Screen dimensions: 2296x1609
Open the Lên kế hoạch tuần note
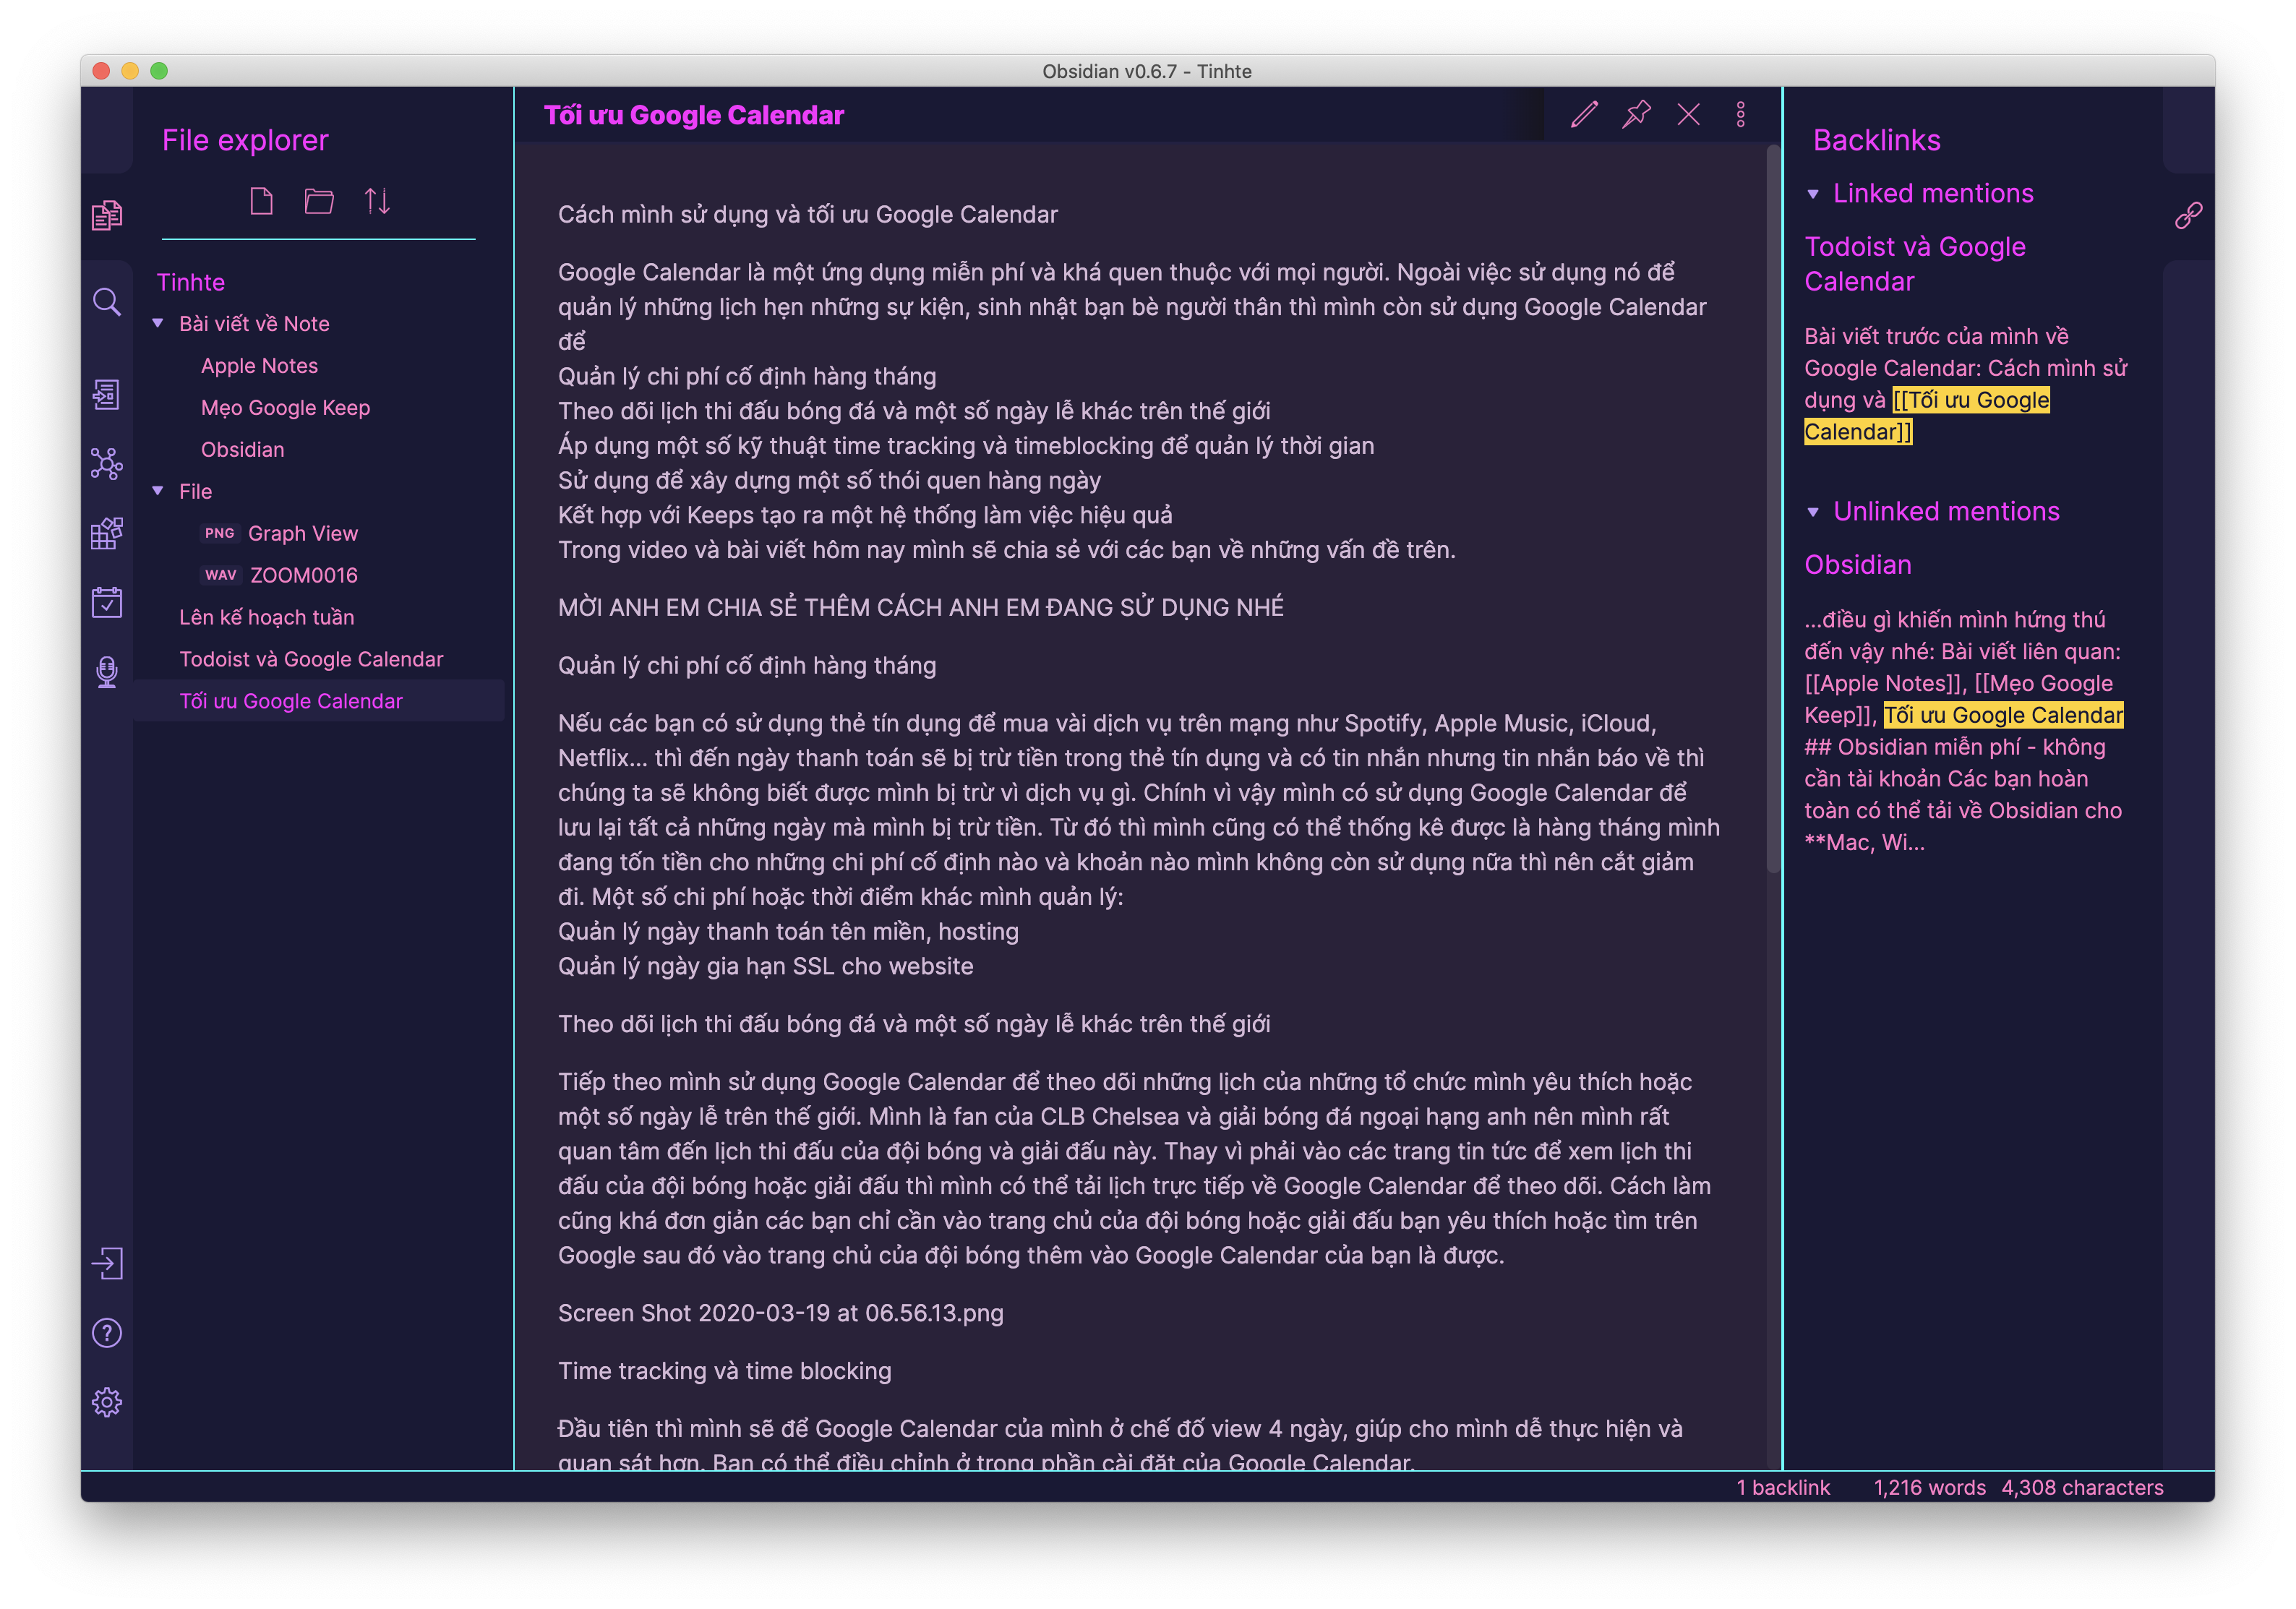coord(266,617)
